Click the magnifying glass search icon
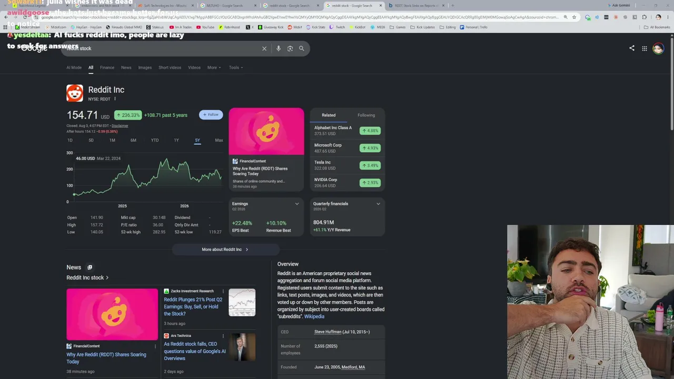Image resolution: width=674 pixels, height=379 pixels. pos(302,48)
